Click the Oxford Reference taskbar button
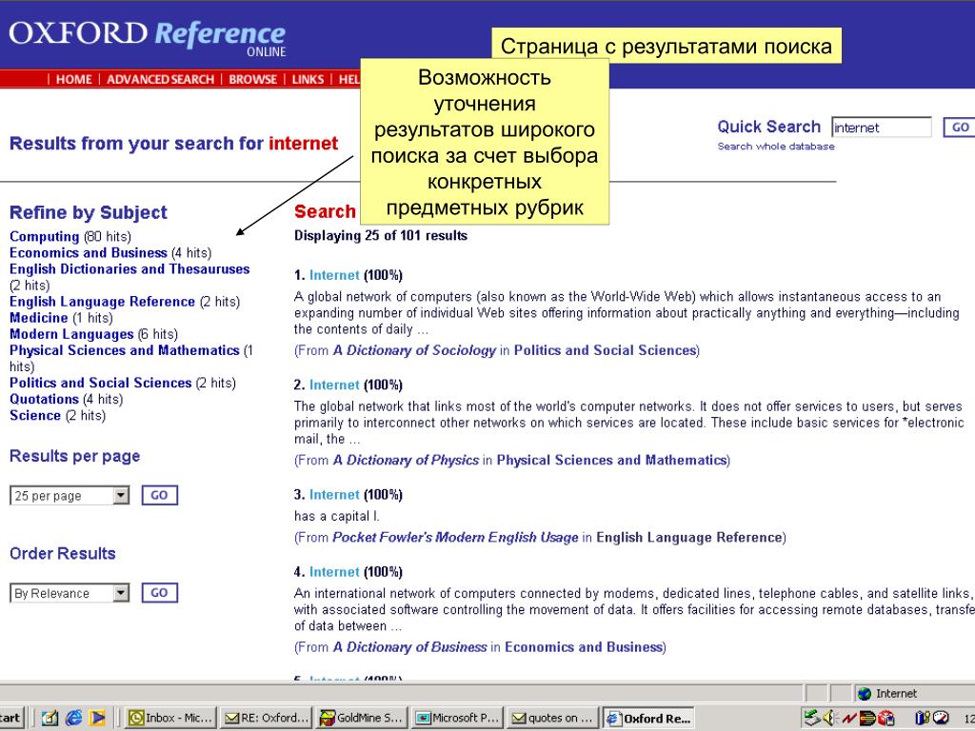975x731 pixels. pyautogui.click(x=648, y=718)
